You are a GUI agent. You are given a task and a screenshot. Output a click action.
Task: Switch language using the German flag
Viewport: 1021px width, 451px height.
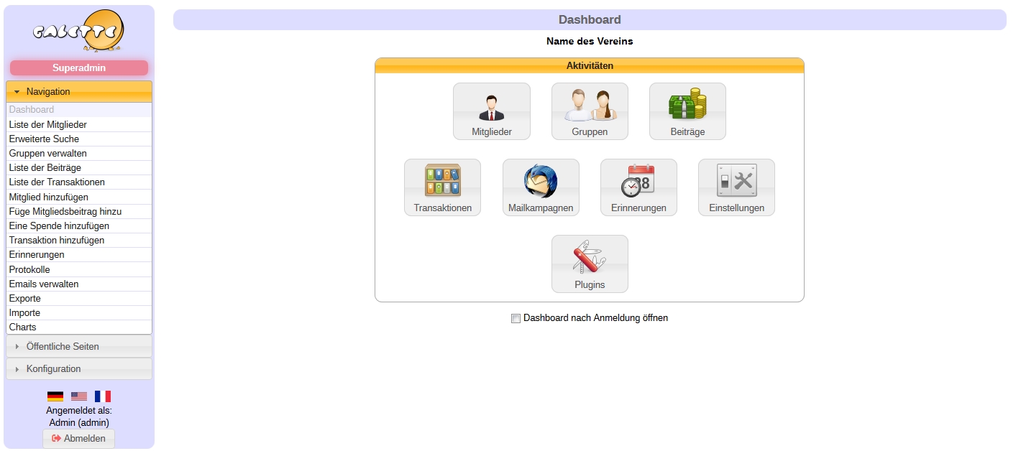point(55,396)
